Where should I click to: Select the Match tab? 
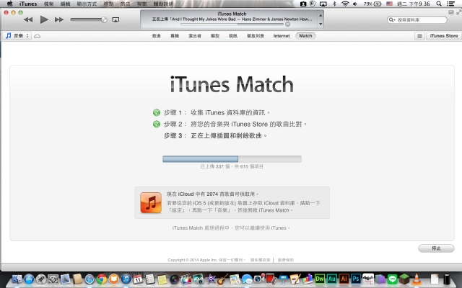pyautogui.click(x=305, y=36)
